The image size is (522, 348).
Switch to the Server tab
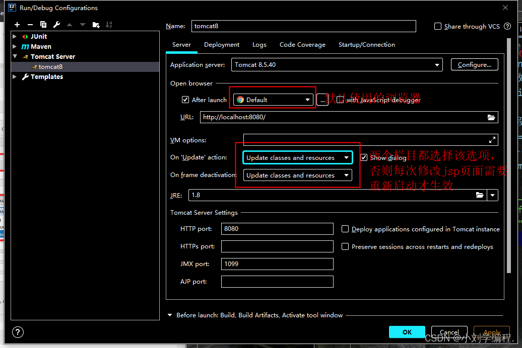[181, 45]
